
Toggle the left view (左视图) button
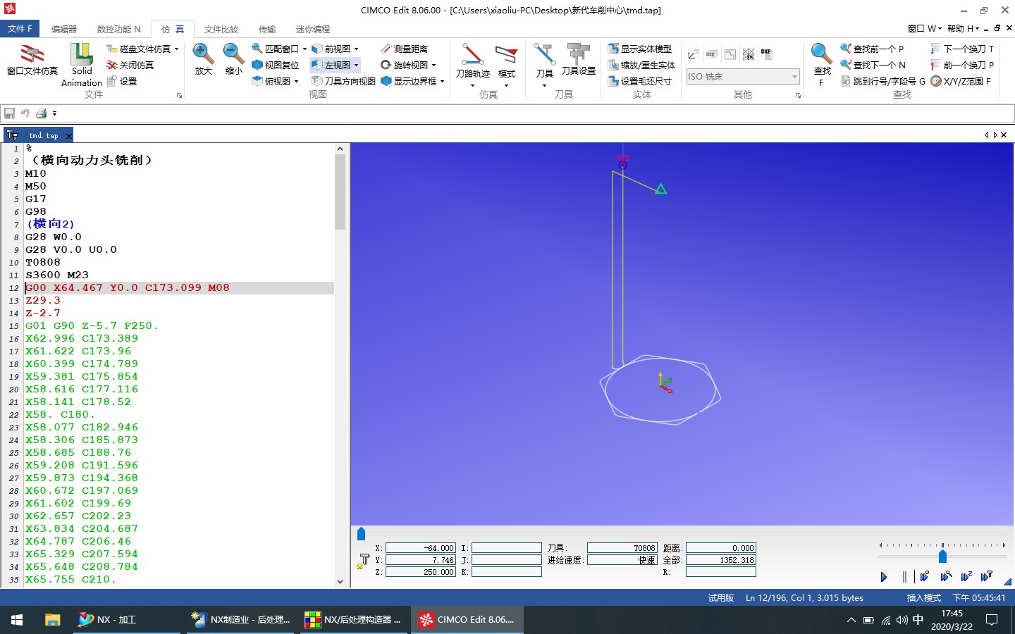click(336, 65)
